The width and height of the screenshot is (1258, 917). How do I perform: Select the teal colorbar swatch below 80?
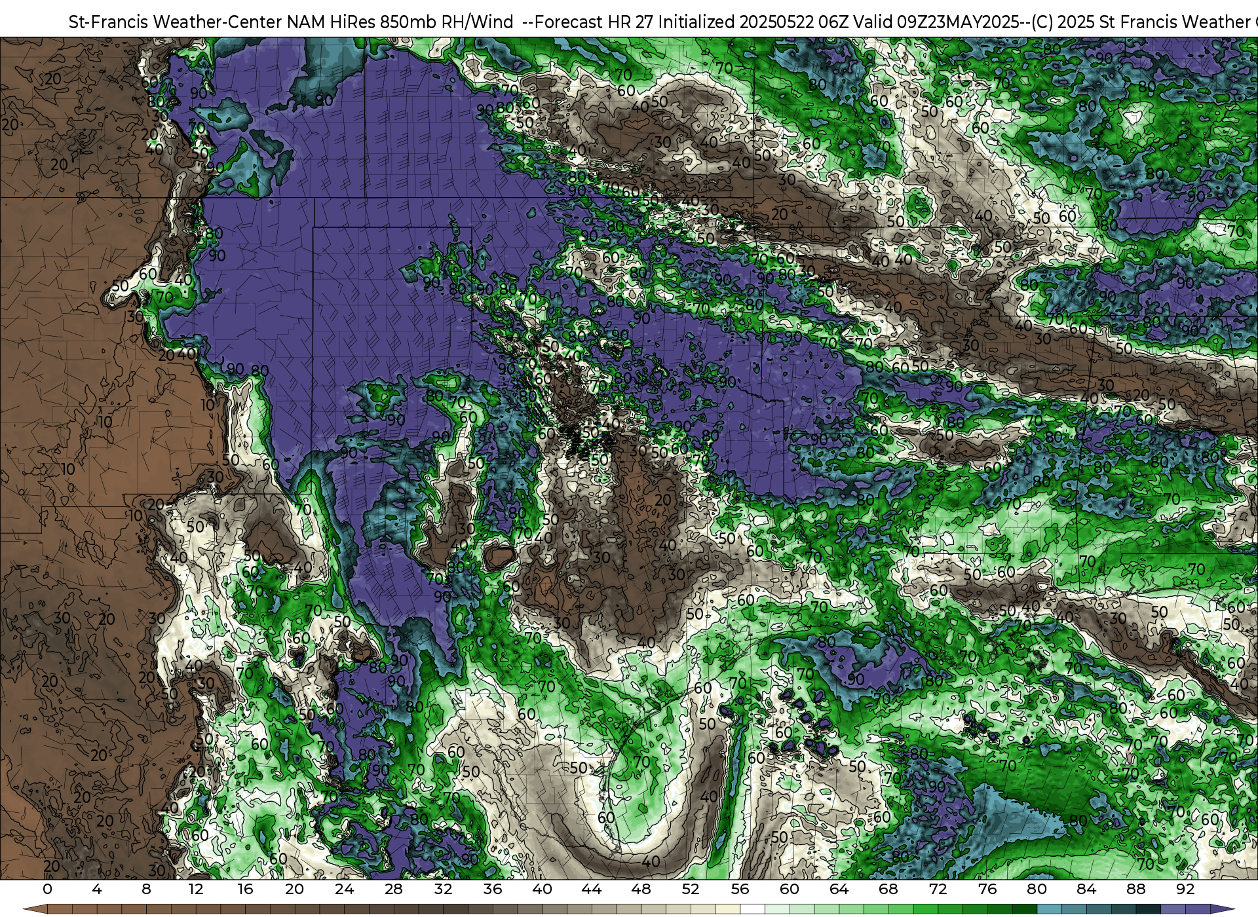pos(1049,909)
